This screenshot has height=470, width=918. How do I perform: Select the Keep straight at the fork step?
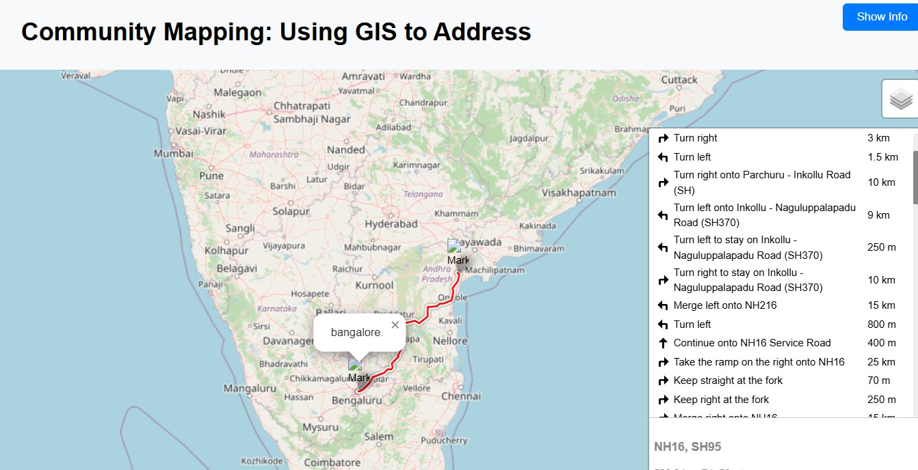point(728,381)
